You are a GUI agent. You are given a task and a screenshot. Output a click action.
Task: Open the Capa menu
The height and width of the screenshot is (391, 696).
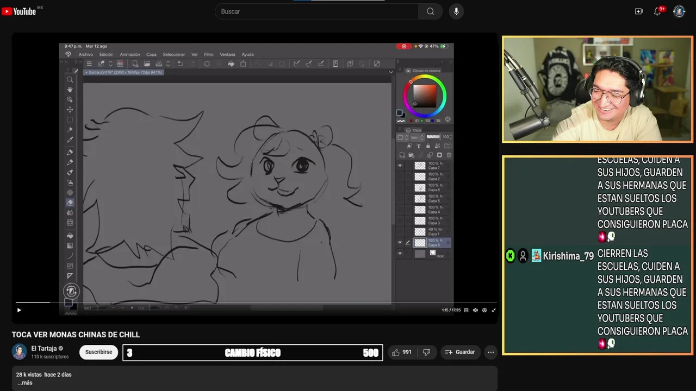pos(151,54)
